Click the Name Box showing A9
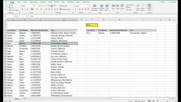The image size is (181, 102). pyautogui.click(x=9, y=16)
